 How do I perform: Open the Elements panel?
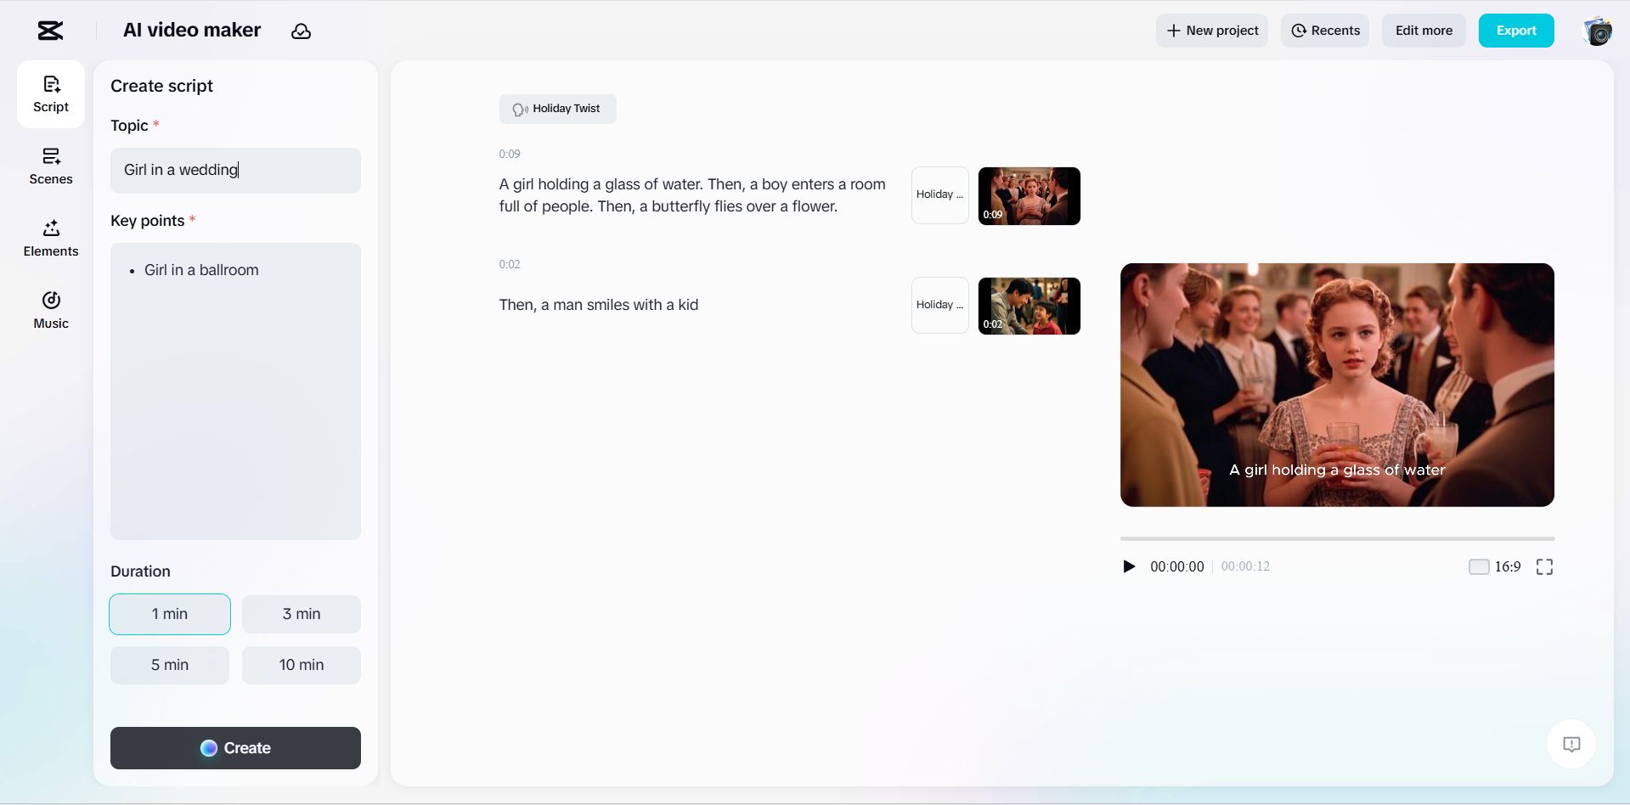pyautogui.click(x=50, y=238)
